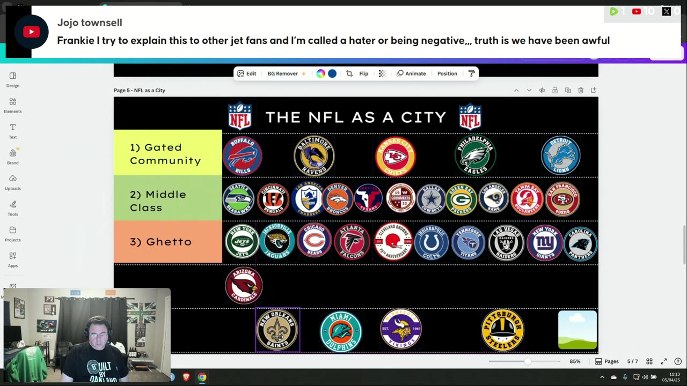Open the Tools sidebar panel
The width and height of the screenshot is (687, 386).
[x=13, y=209]
